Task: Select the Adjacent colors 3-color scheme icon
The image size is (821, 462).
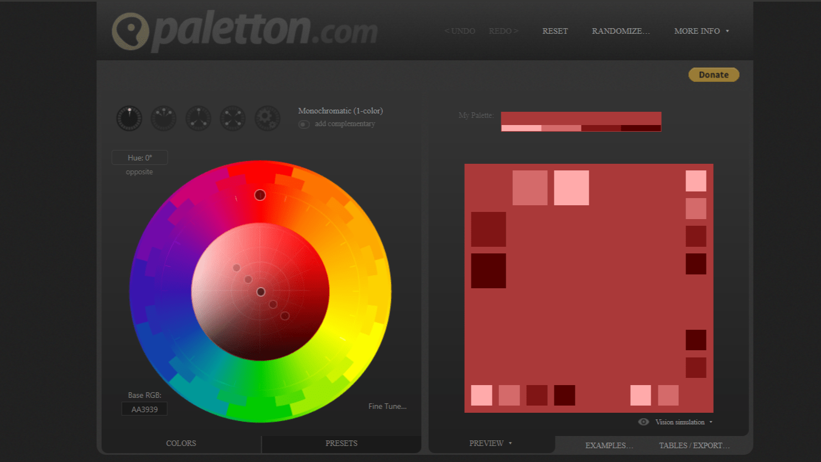Action: [164, 118]
